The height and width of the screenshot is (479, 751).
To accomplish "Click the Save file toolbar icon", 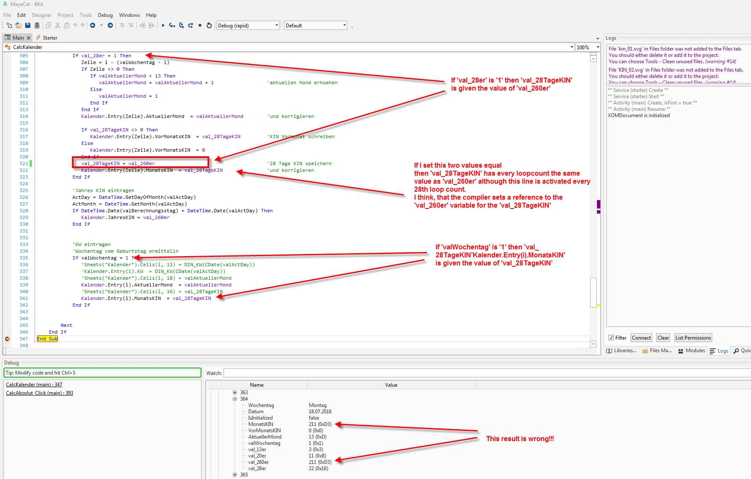I will click(28, 25).
